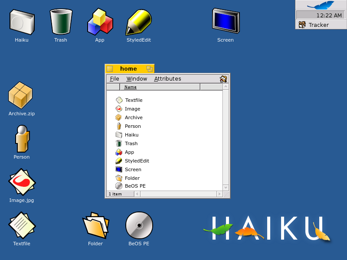This screenshot has height=260, width=347.
Task: Select 'Screen' name in home list
Action: point(133,169)
